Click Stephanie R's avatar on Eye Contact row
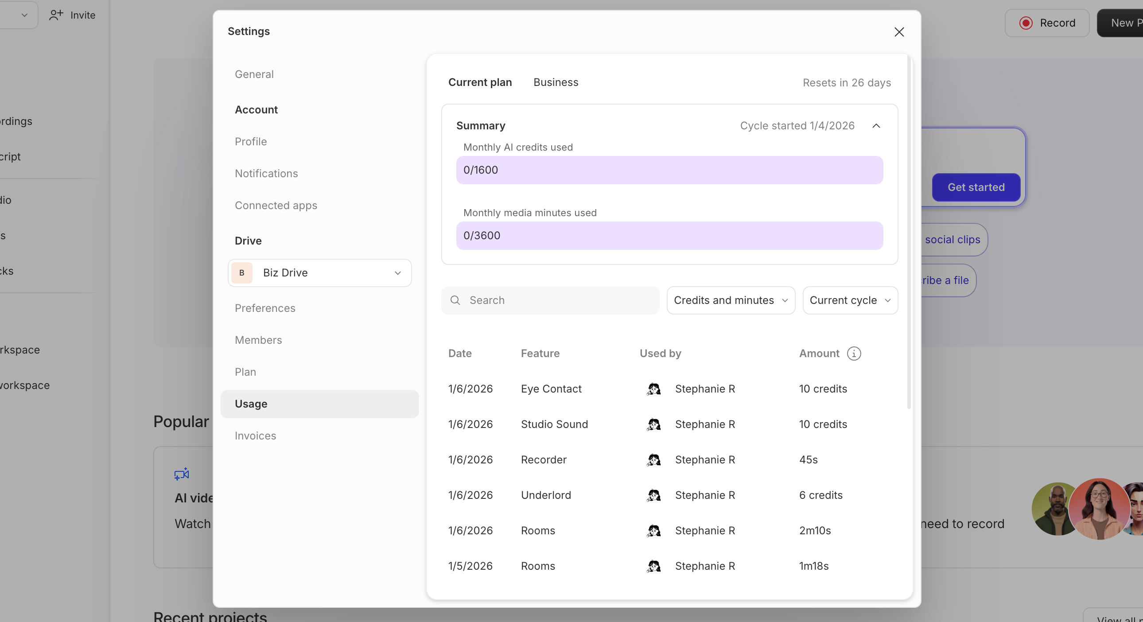 pyautogui.click(x=653, y=389)
